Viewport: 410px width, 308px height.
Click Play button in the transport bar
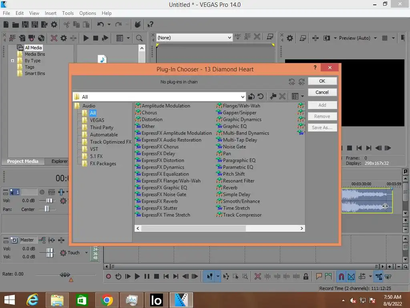click(137, 276)
